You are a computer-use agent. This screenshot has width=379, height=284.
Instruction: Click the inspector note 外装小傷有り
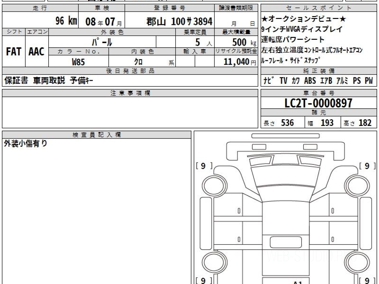click(x=25, y=144)
